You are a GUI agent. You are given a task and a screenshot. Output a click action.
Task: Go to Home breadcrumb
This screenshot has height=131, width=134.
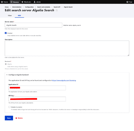click(x=7, y=7)
